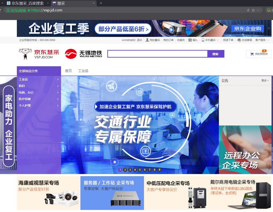The image size is (273, 212).
Task: Expand the address bar dropdown arrow
Action: click(258, 10)
